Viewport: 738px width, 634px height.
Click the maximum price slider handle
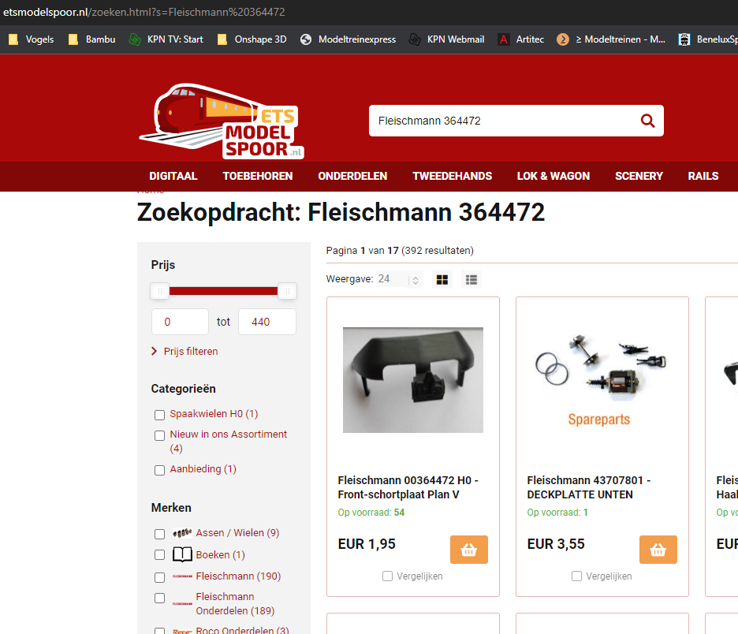click(287, 291)
